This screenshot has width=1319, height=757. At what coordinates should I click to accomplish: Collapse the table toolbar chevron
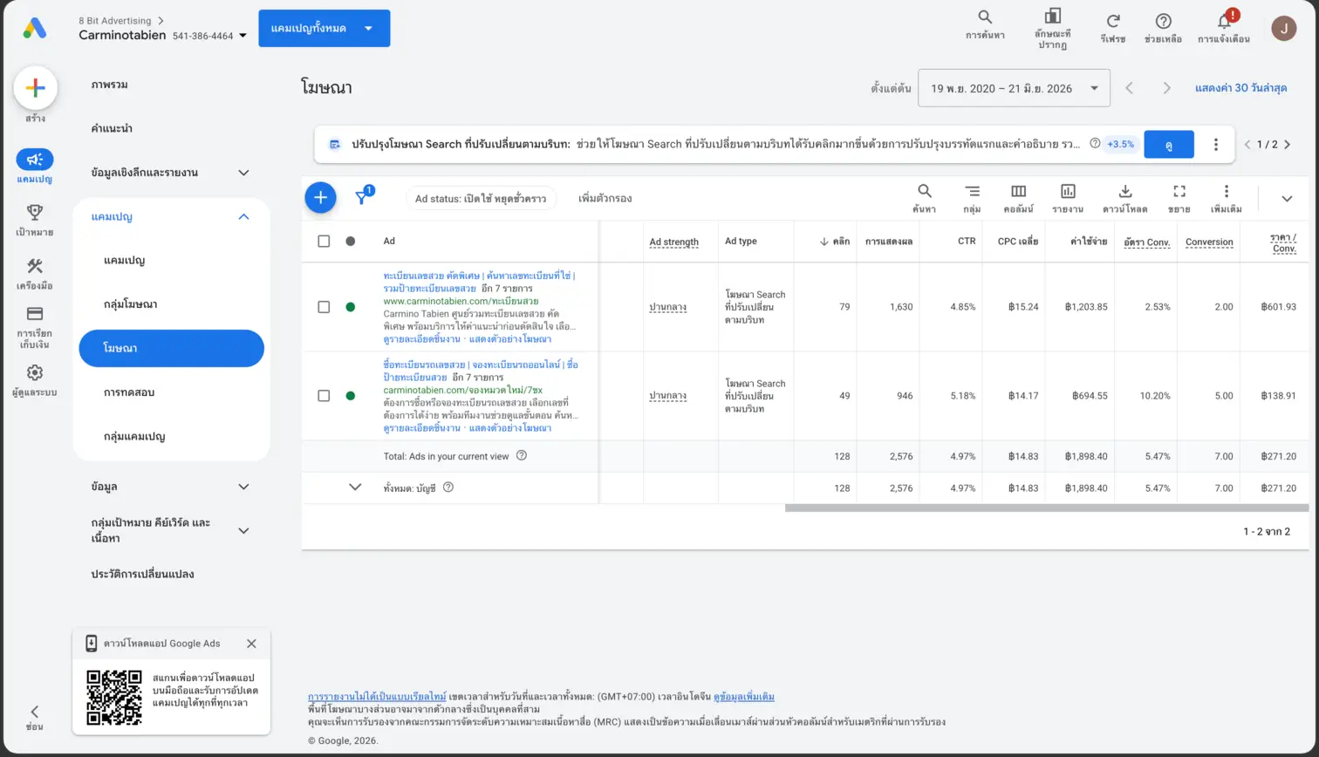click(1287, 199)
